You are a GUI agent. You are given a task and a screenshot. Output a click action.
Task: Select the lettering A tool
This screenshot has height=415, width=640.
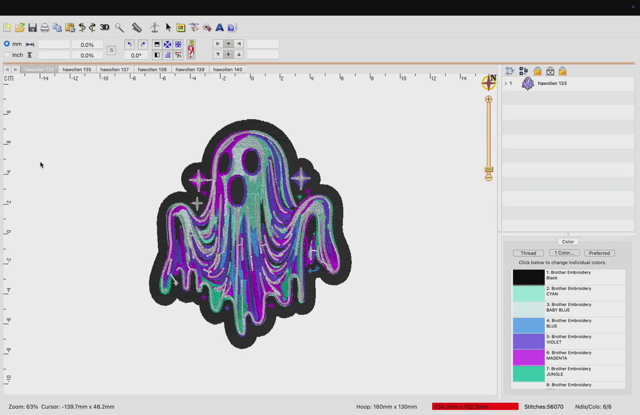[x=219, y=27]
